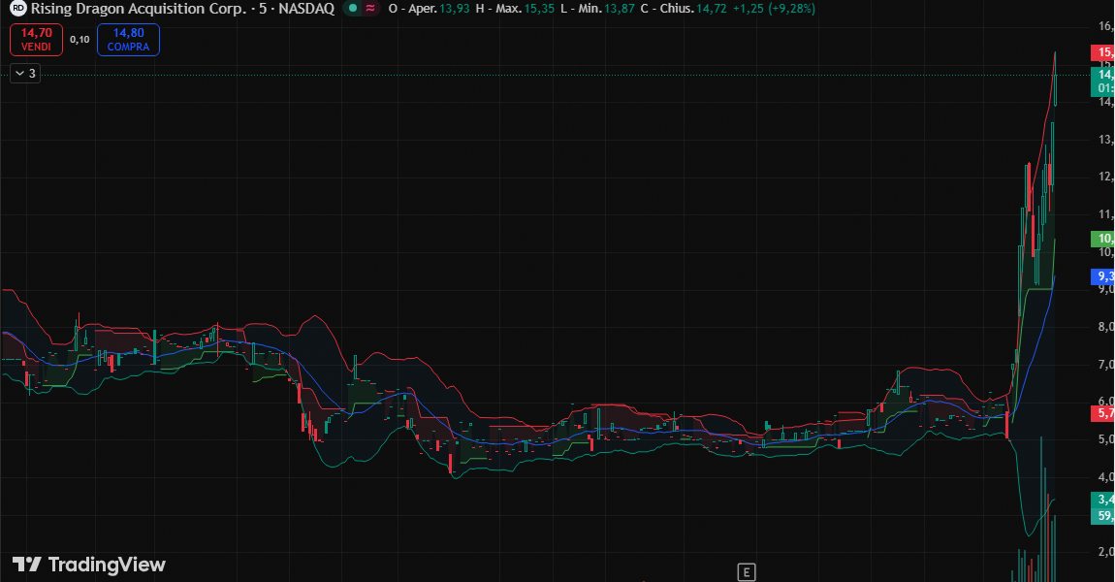Click the 4,0 tick on price scale

click(1105, 476)
